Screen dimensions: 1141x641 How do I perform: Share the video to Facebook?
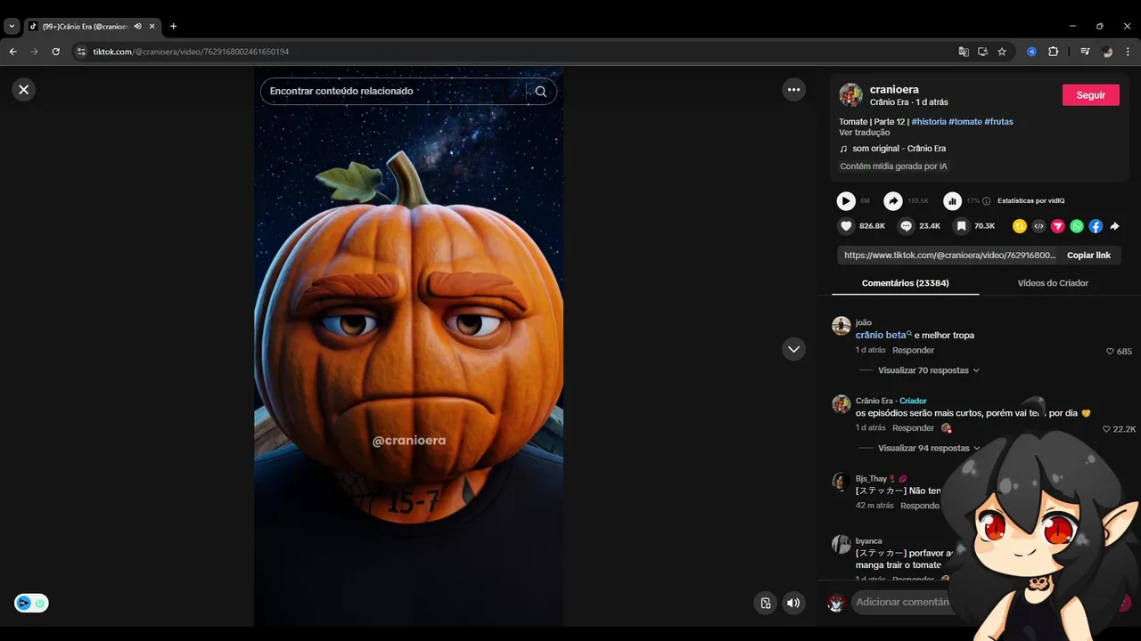[x=1096, y=226]
